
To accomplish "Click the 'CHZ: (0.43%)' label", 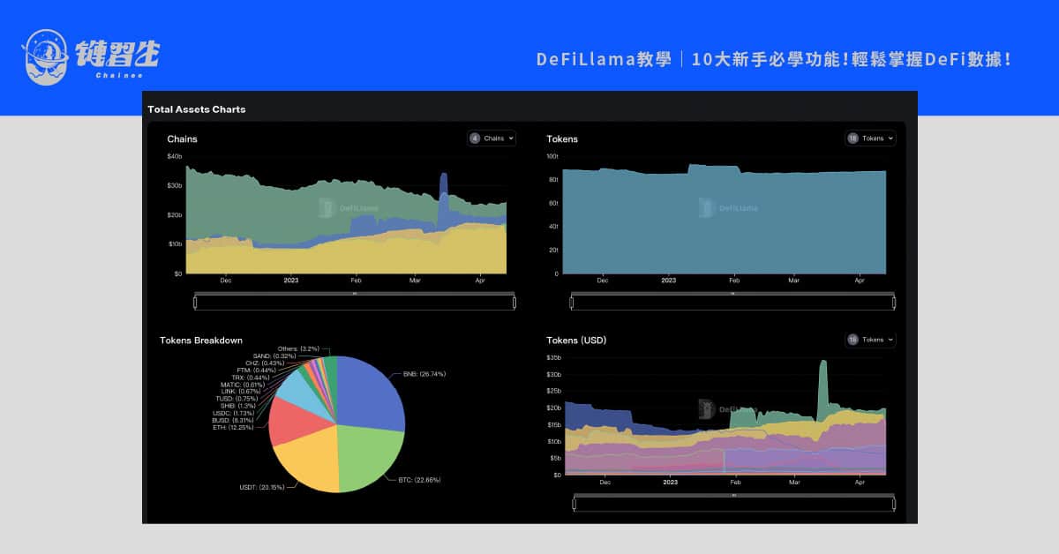I will [265, 363].
